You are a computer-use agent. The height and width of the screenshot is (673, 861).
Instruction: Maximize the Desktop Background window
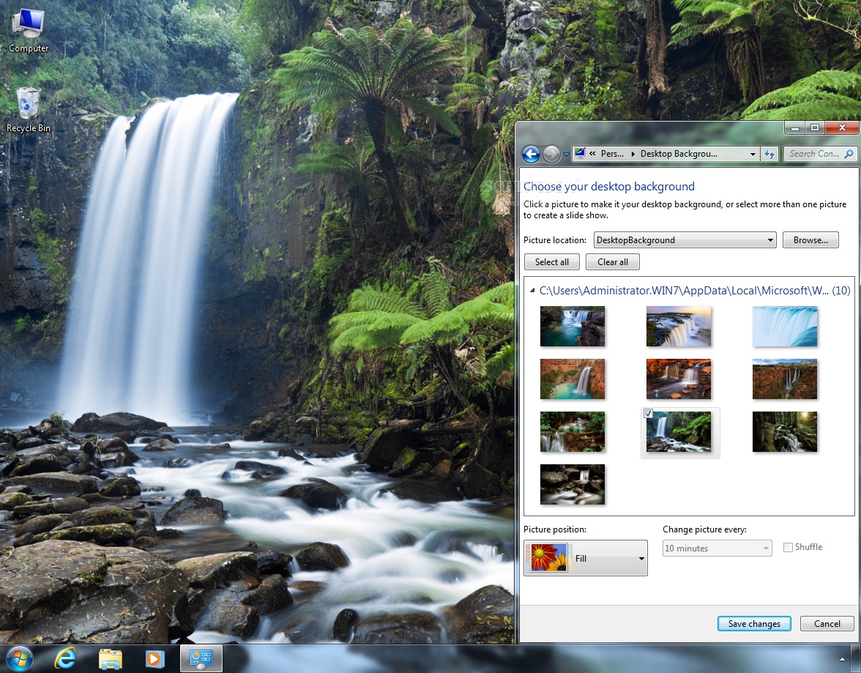[815, 128]
